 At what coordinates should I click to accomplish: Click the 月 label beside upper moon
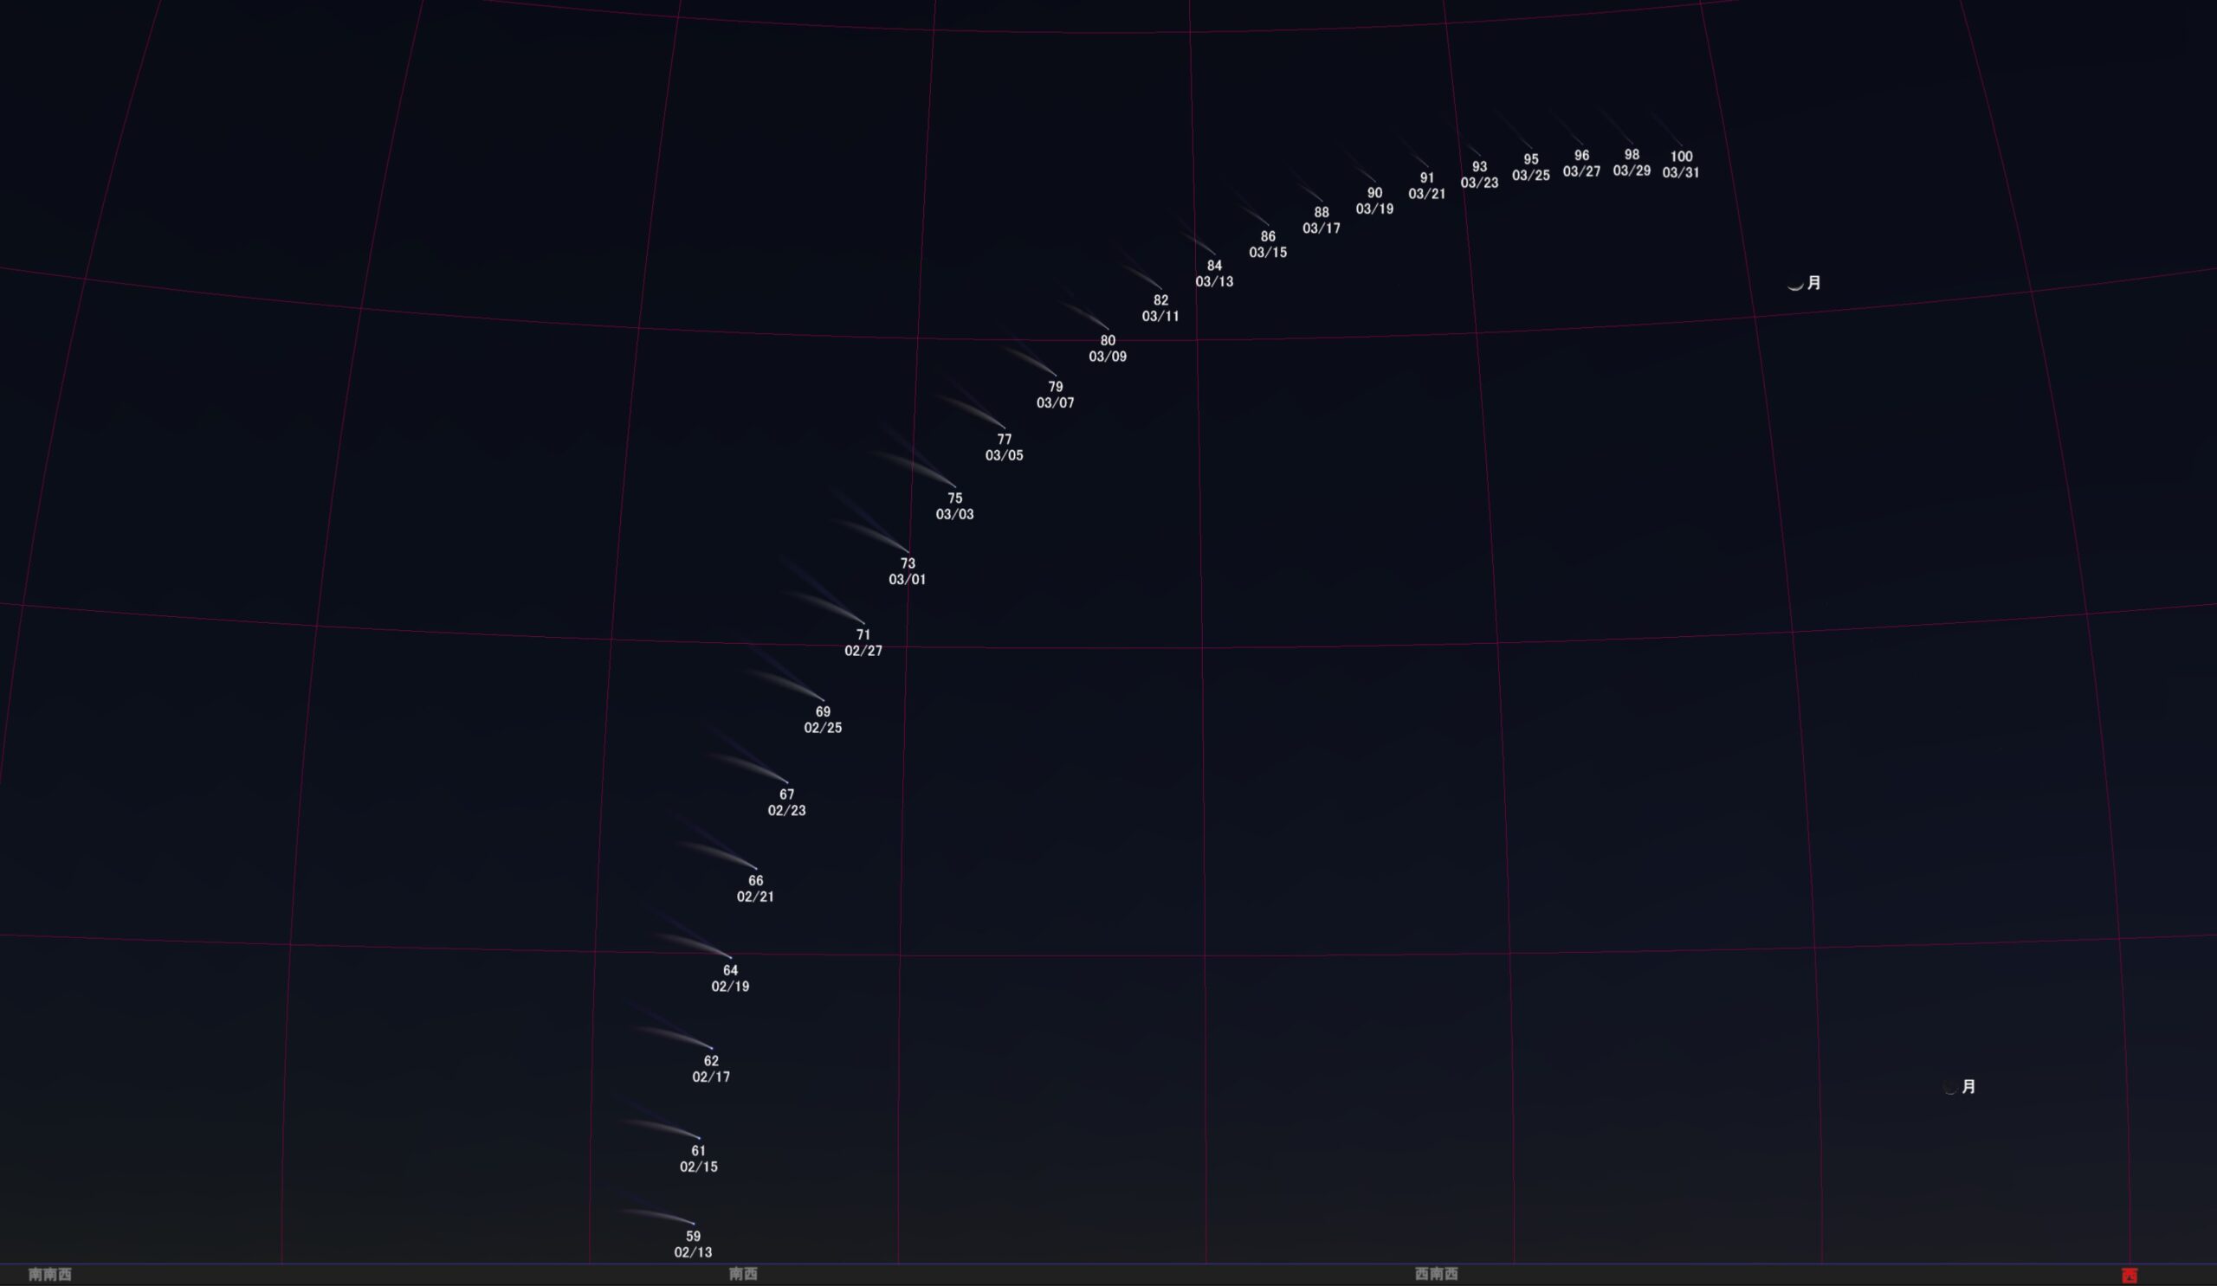[x=1814, y=283]
